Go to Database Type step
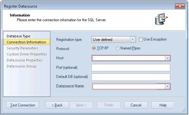 tap(18, 36)
